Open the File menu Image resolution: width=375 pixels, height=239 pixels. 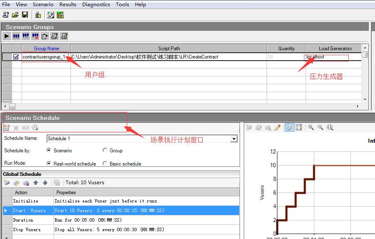tap(6, 4)
